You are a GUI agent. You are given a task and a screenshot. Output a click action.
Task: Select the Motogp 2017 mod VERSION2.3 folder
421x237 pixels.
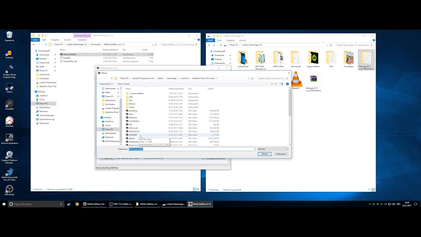[x=366, y=61]
